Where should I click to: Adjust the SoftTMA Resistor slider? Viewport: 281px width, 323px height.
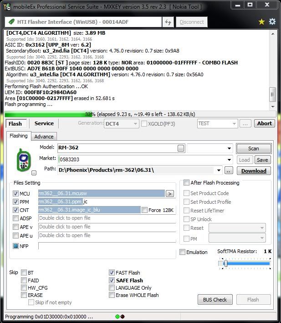pos(226,264)
